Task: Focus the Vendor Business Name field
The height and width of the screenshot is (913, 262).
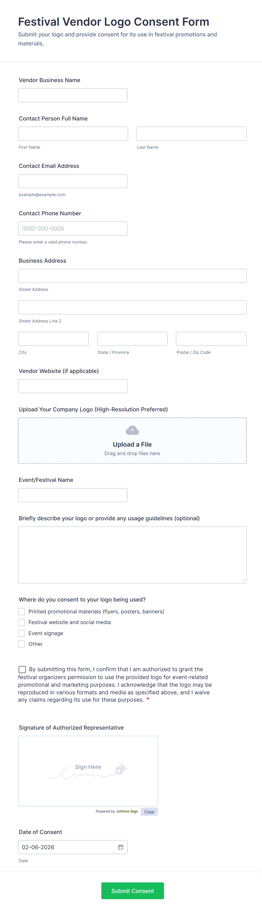Action: (73, 95)
